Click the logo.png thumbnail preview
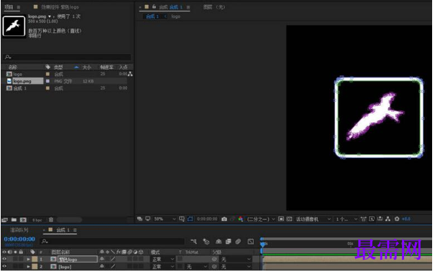Viewport: 435px width, 272px height. point(14,26)
